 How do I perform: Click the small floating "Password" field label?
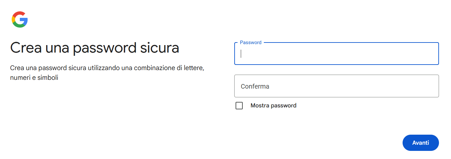251,43
